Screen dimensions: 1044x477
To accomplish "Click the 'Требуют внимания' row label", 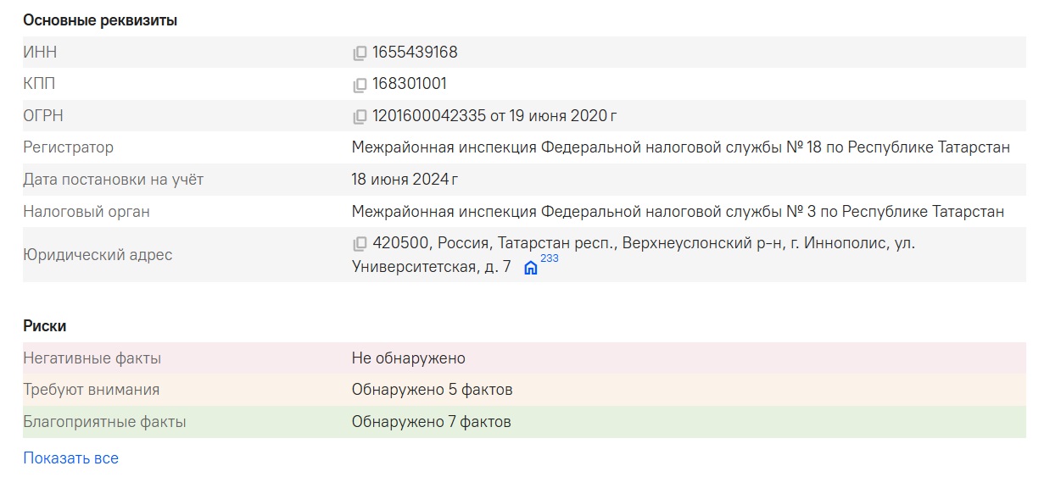I will coord(91,390).
